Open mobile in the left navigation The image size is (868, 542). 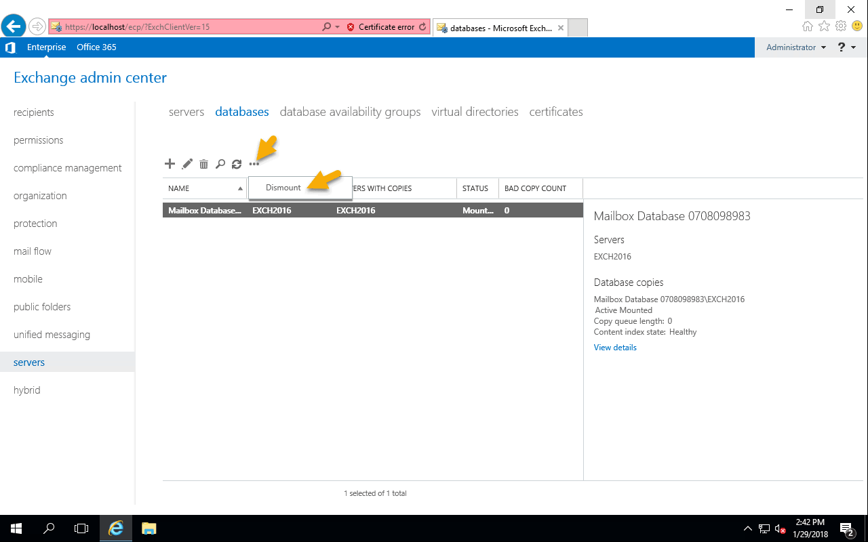coord(28,279)
